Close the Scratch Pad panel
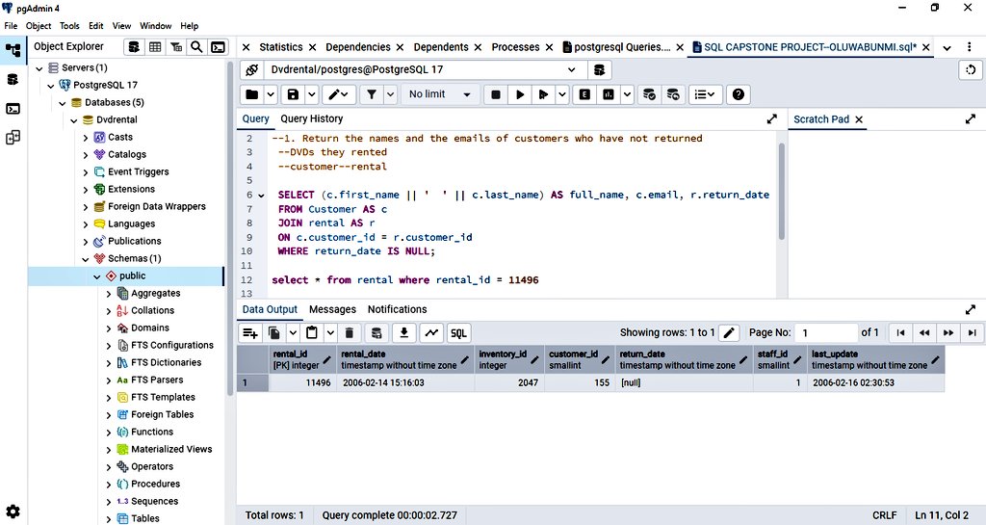The height and width of the screenshot is (525, 986). [859, 119]
